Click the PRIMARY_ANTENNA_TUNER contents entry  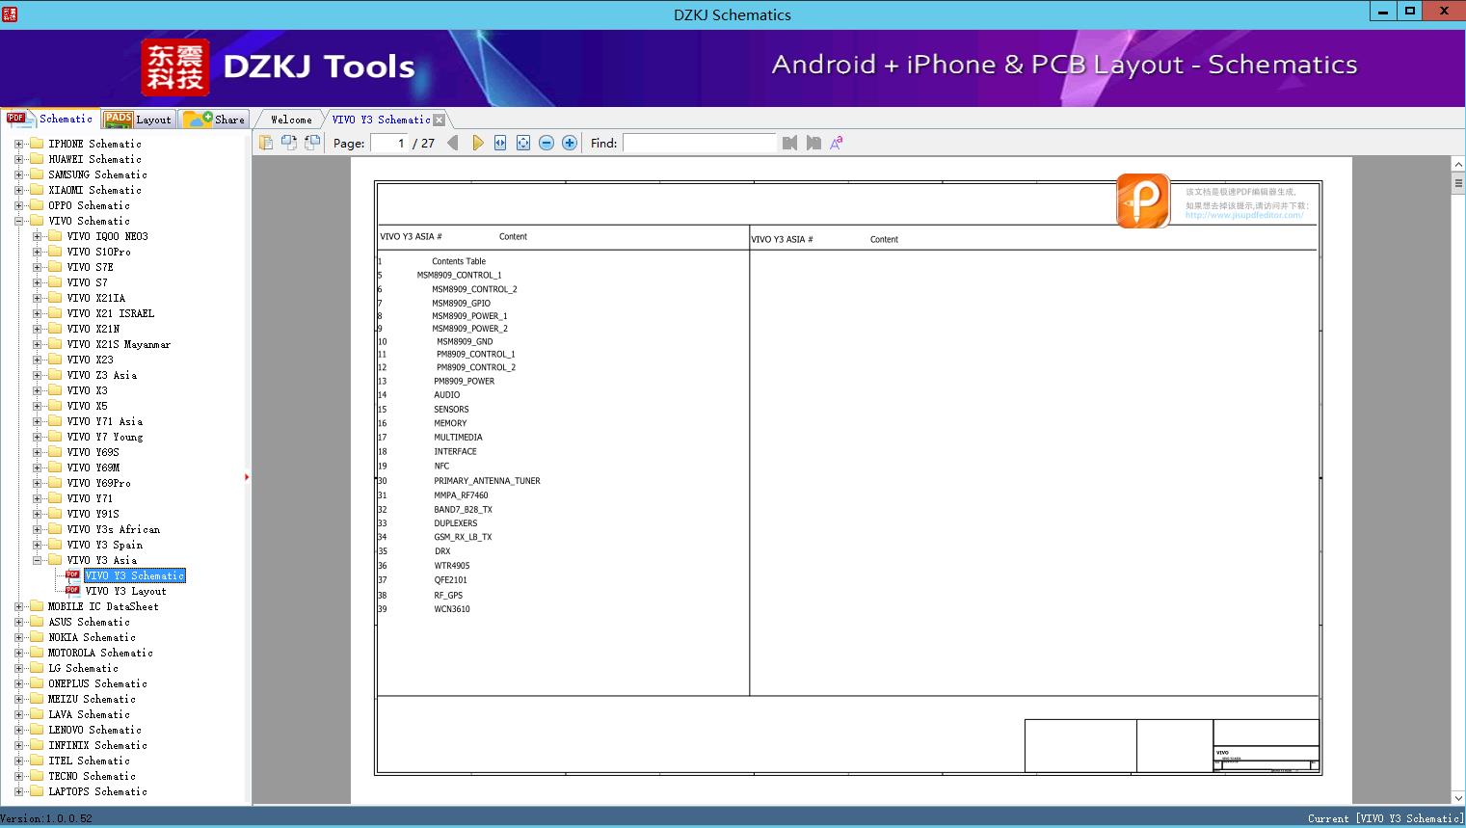[487, 481]
